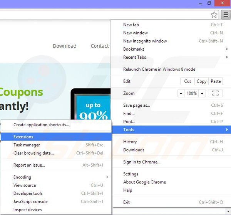Select Report an issue...
The image size is (231, 215).
tap(56, 165)
